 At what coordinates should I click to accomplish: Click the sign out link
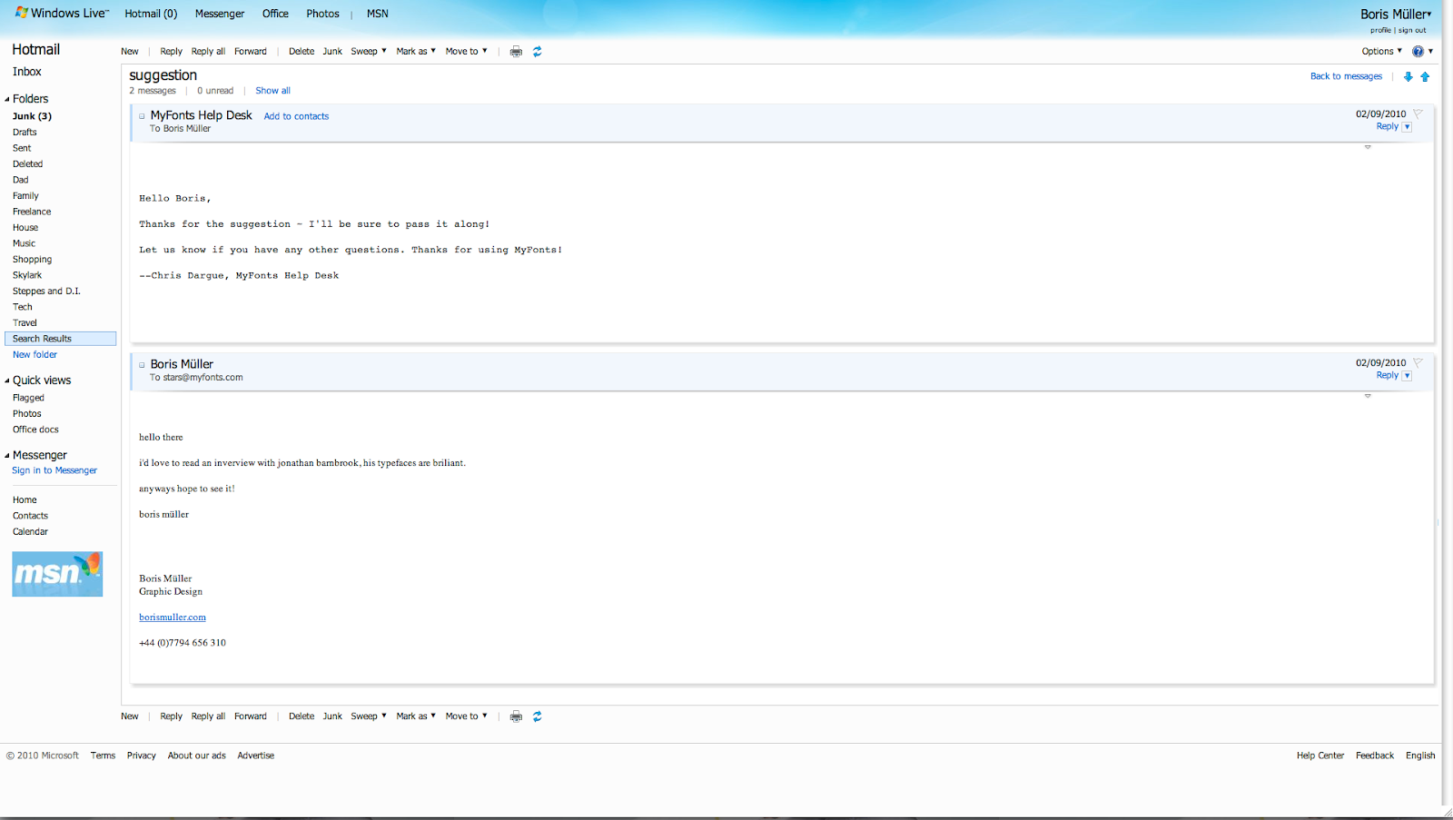point(1412,30)
